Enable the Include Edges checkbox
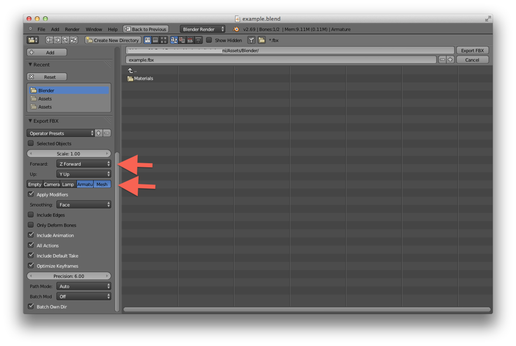The height and width of the screenshot is (346, 516). pyautogui.click(x=31, y=215)
